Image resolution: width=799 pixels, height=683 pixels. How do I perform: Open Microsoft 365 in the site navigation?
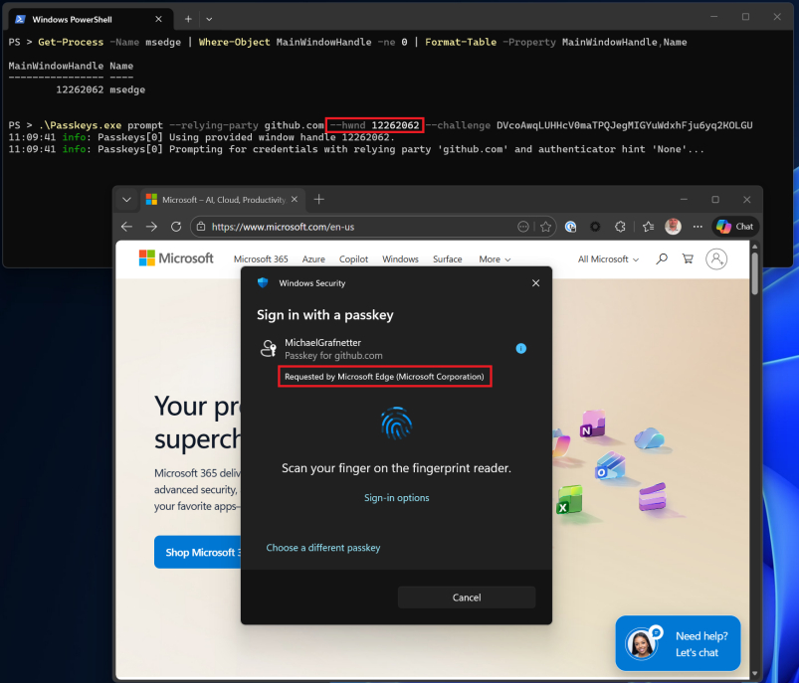(x=261, y=259)
